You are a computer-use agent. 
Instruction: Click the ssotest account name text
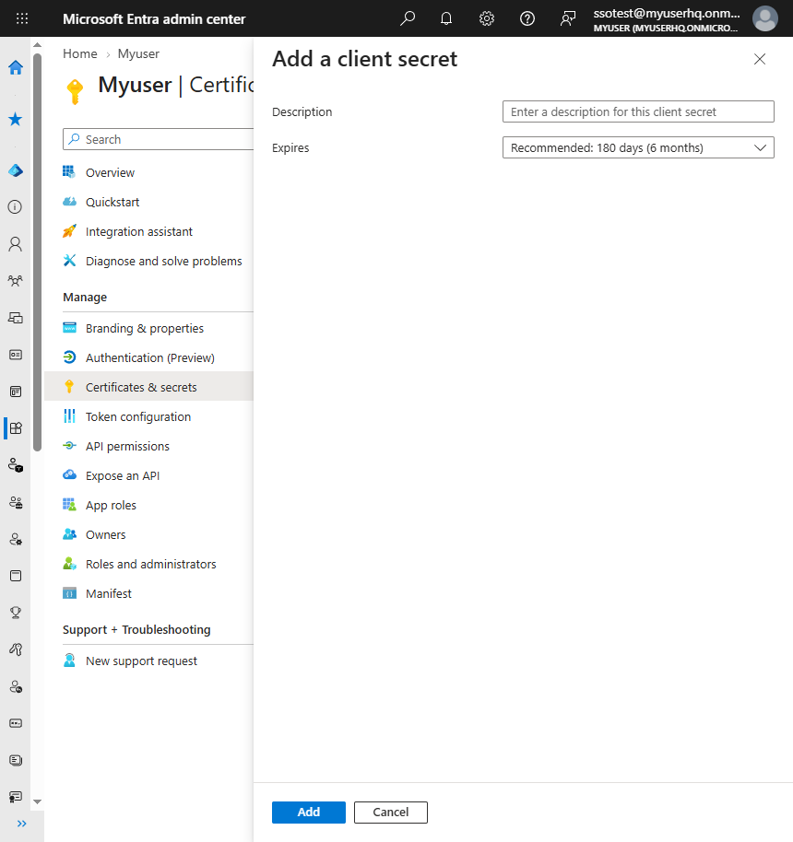coord(667,14)
